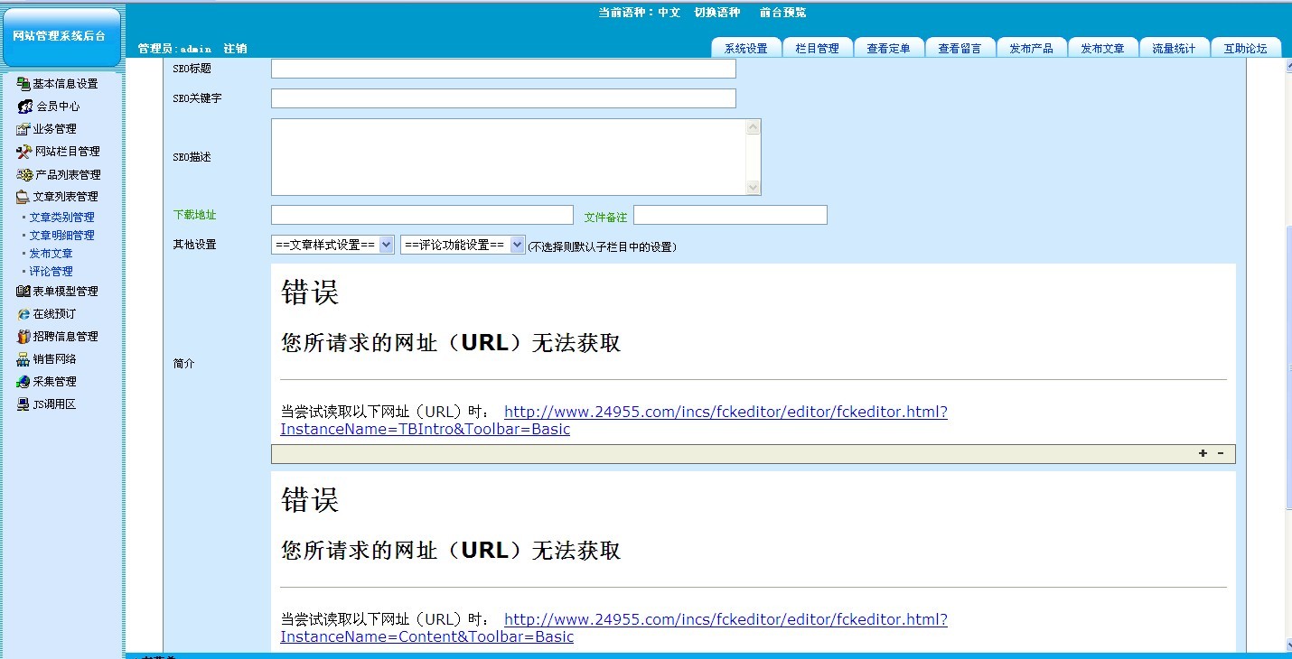This screenshot has height=659, width=1292.
Task: Click the 招聘信息管理 gift icon
Action: coord(23,337)
